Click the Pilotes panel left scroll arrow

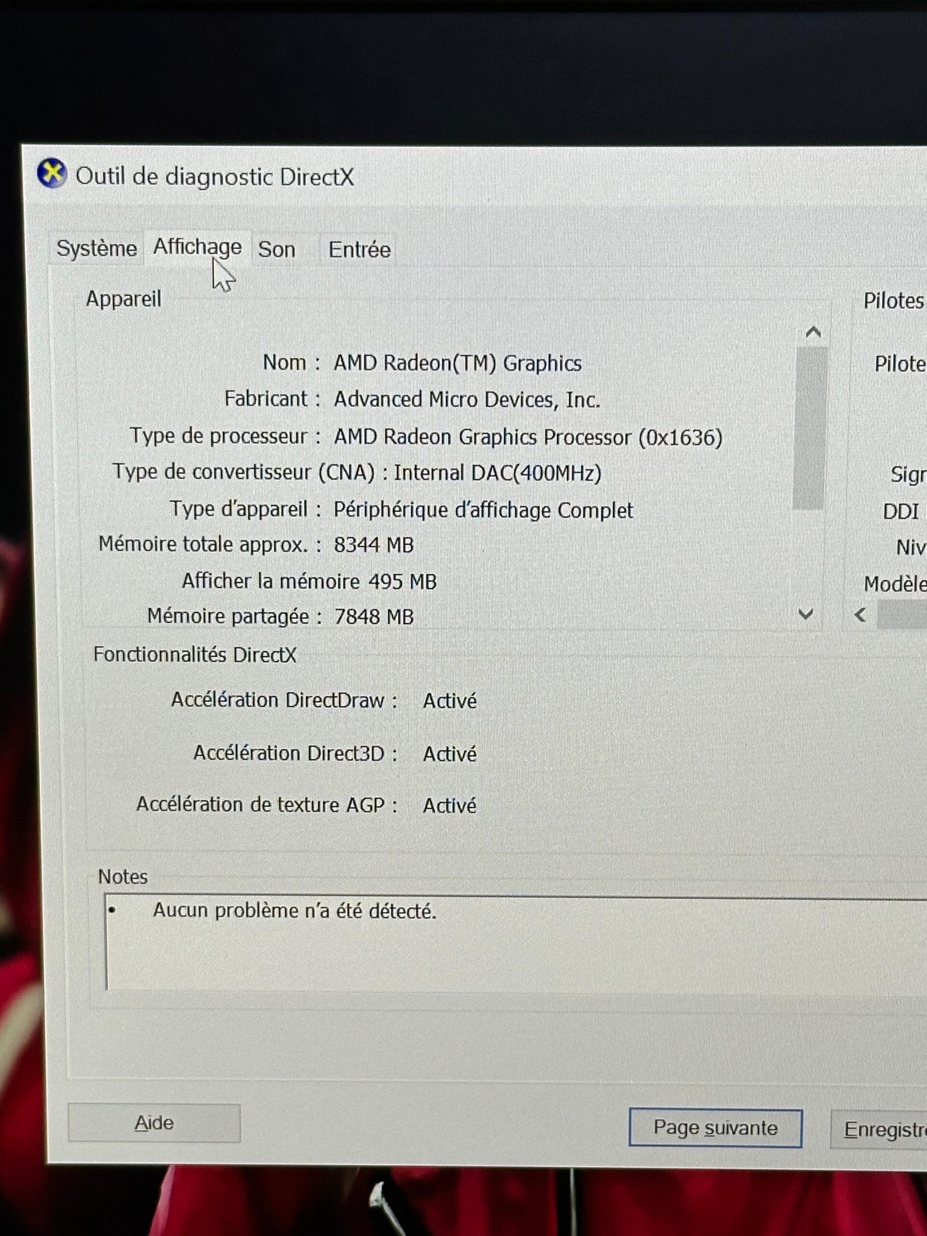pyautogui.click(x=860, y=615)
